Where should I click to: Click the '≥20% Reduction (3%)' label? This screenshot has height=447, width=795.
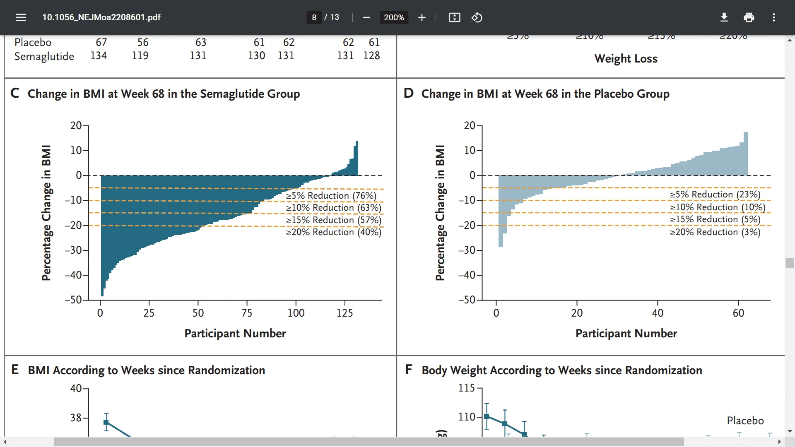(x=715, y=232)
